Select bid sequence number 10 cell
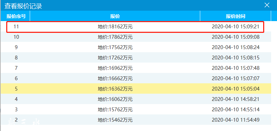The width and height of the screenshot is (277, 131). (16, 37)
